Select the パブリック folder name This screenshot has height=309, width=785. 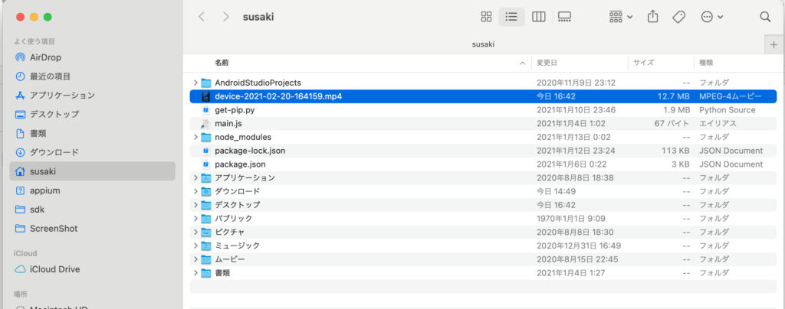(x=234, y=218)
